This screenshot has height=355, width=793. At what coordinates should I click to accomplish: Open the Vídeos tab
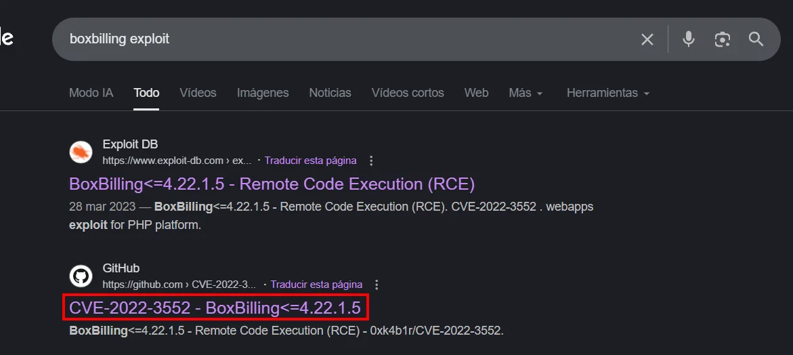point(198,93)
